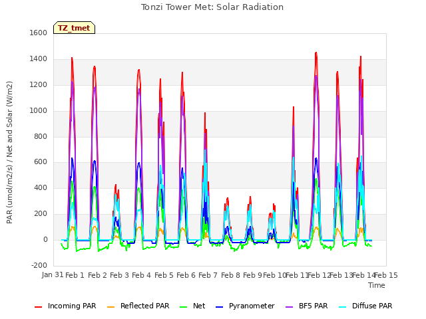Toggle Incoming PAR legend entry
The width and height of the screenshot is (426, 319).
(65, 306)
